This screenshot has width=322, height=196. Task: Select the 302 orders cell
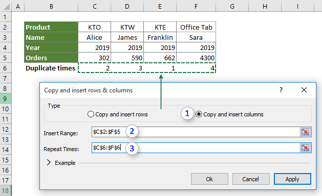point(95,58)
